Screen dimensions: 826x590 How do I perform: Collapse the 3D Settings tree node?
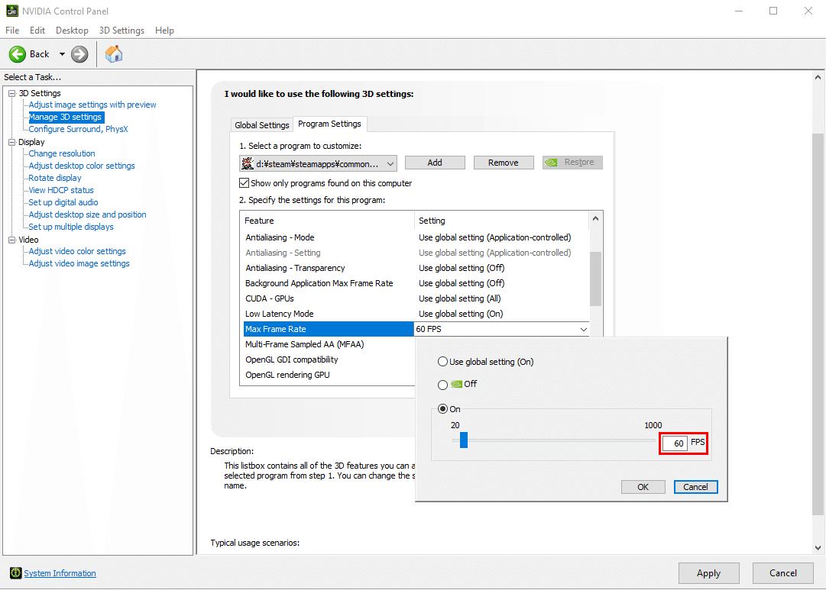point(11,93)
